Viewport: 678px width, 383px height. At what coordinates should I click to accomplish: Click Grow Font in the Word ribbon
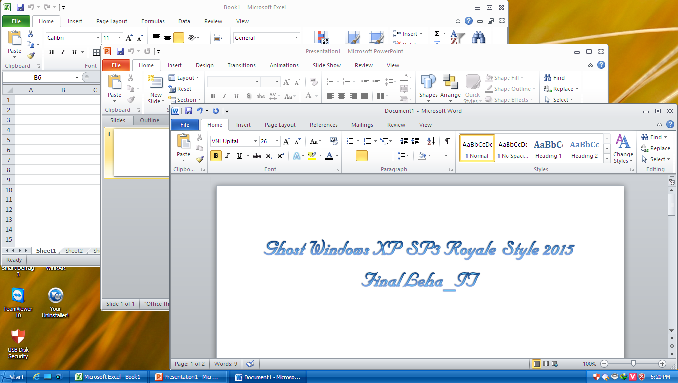pos(287,141)
